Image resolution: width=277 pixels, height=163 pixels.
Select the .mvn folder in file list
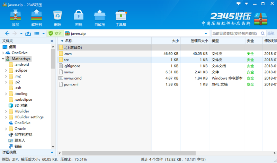pyautogui.click(x=68, y=54)
